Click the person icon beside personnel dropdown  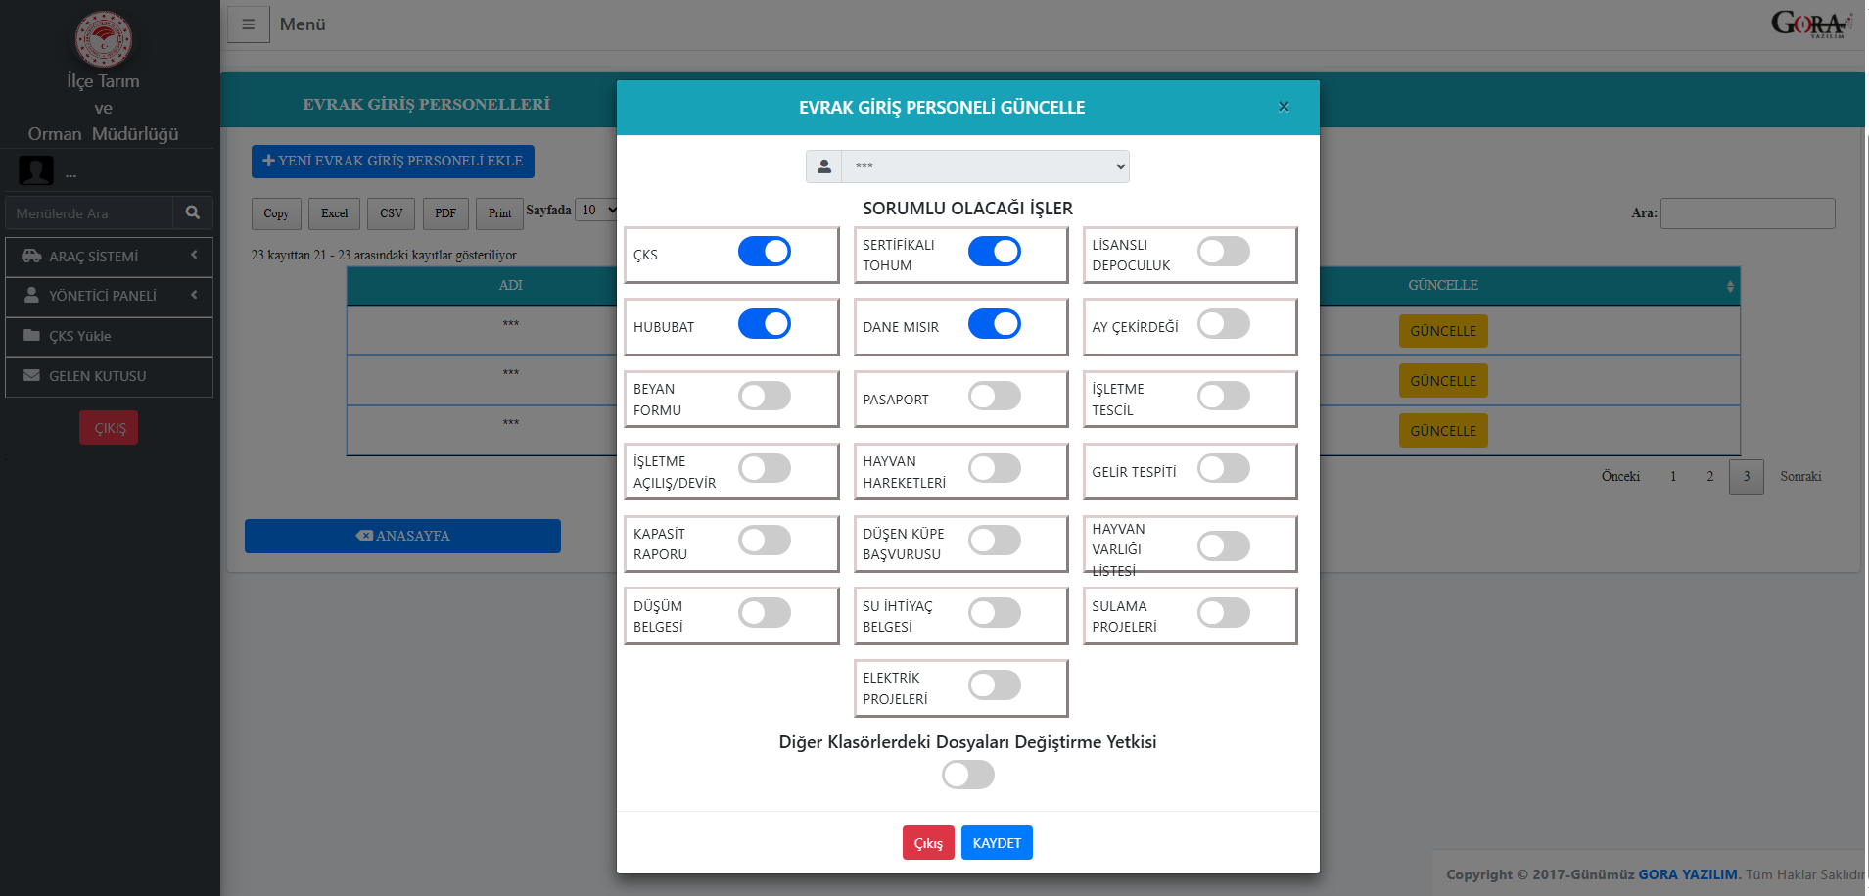pyautogui.click(x=823, y=166)
